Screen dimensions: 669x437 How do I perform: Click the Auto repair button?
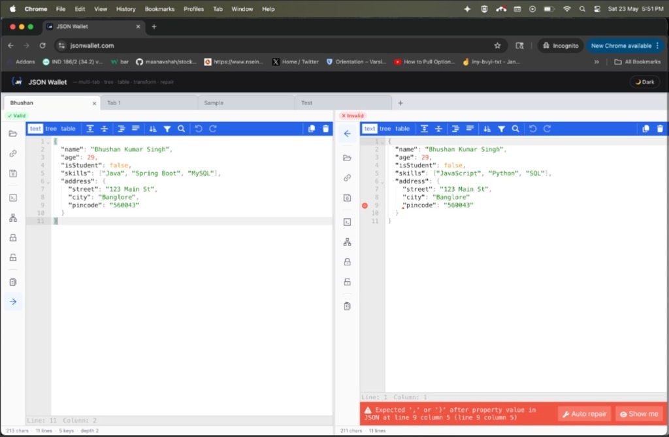[x=584, y=414]
